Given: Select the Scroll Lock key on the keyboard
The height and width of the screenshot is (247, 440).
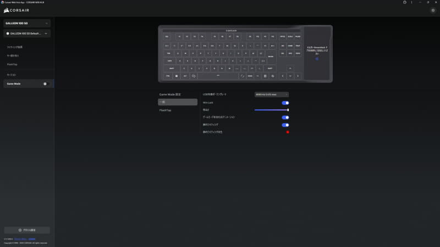Looking at the screenshot, I should click(x=290, y=37).
